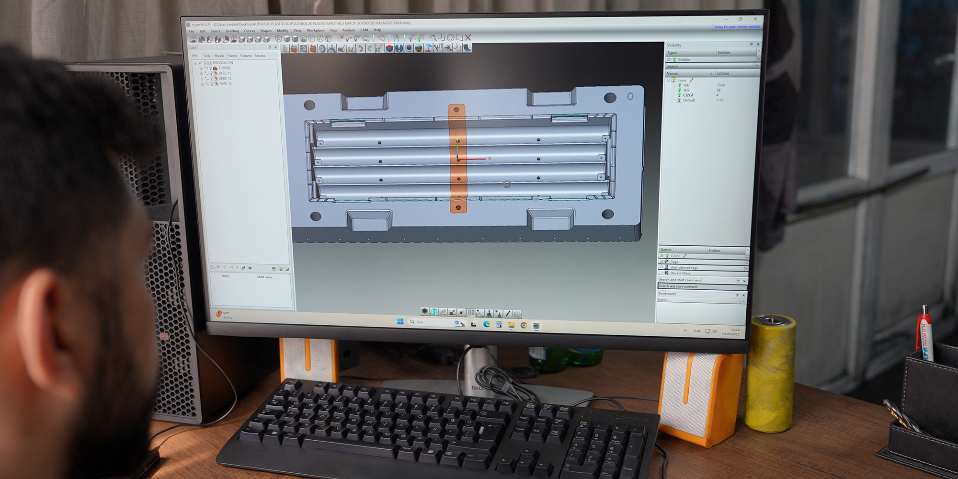Image resolution: width=958 pixels, height=479 pixels.
Task: Click the new document icon in CAM toolbar
Action: (x=285, y=48)
